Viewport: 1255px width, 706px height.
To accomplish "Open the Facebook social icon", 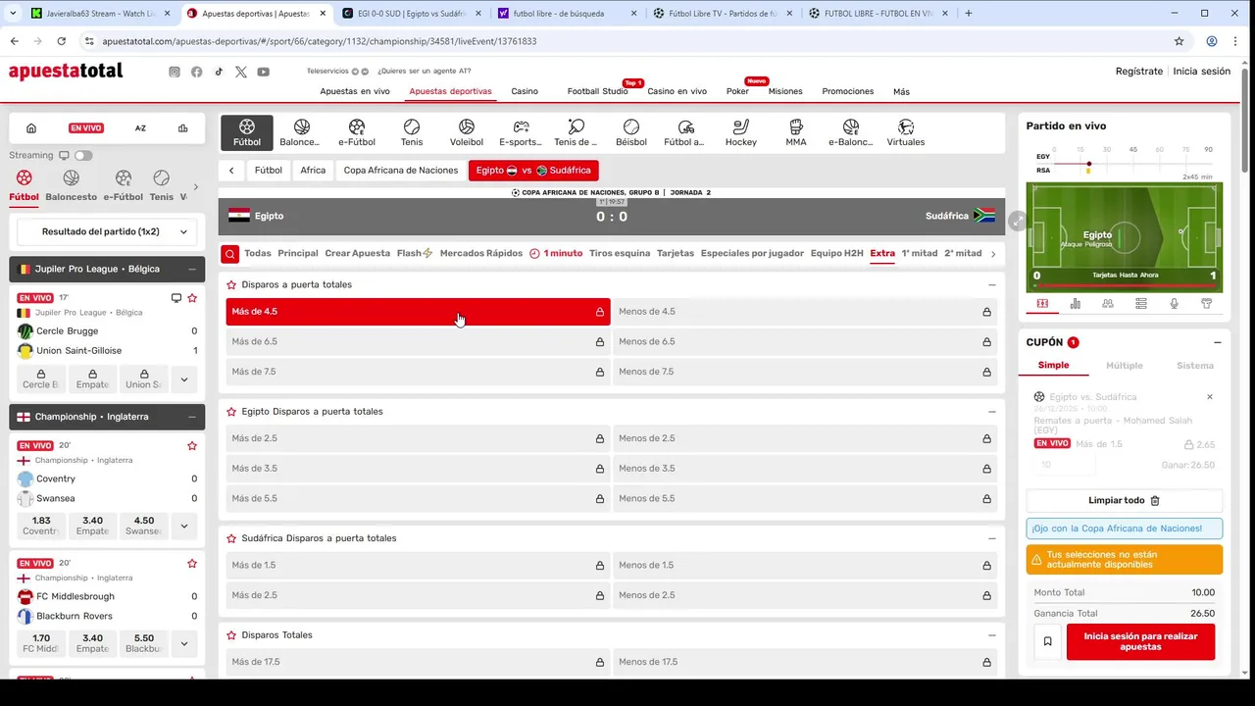I will pos(197,72).
